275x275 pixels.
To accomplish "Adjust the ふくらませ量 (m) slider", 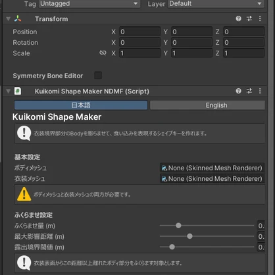I will point(207,226).
